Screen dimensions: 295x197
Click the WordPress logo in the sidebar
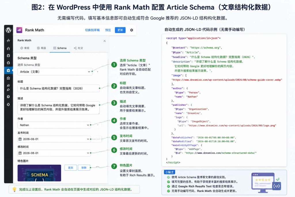(x=8, y=30)
